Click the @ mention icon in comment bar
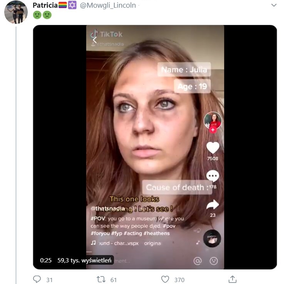 tap(198, 261)
